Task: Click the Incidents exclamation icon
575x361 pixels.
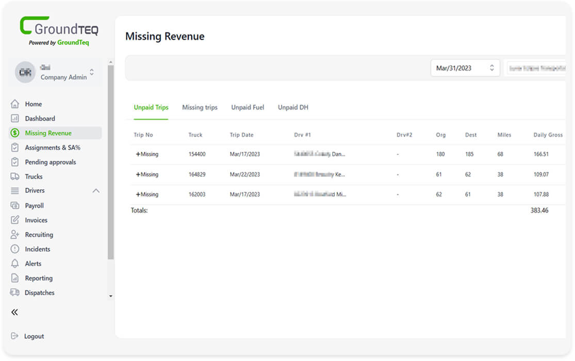Action: [14, 249]
